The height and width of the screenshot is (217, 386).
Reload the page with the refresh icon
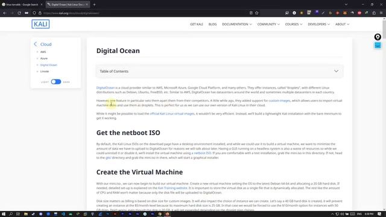point(19,13)
